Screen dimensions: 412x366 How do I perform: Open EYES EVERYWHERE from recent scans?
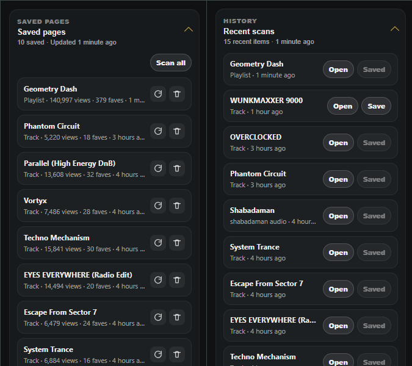(338, 326)
